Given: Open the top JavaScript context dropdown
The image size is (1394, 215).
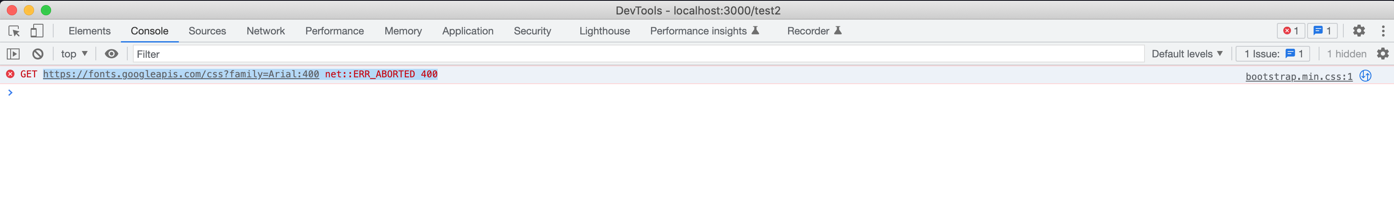Looking at the screenshot, I should tap(74, 54).
